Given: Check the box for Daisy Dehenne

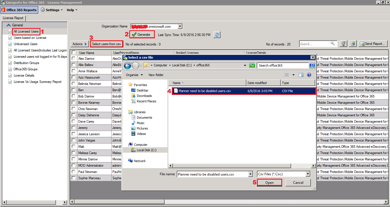Looking at the screenshot, I should coord(74,115).
